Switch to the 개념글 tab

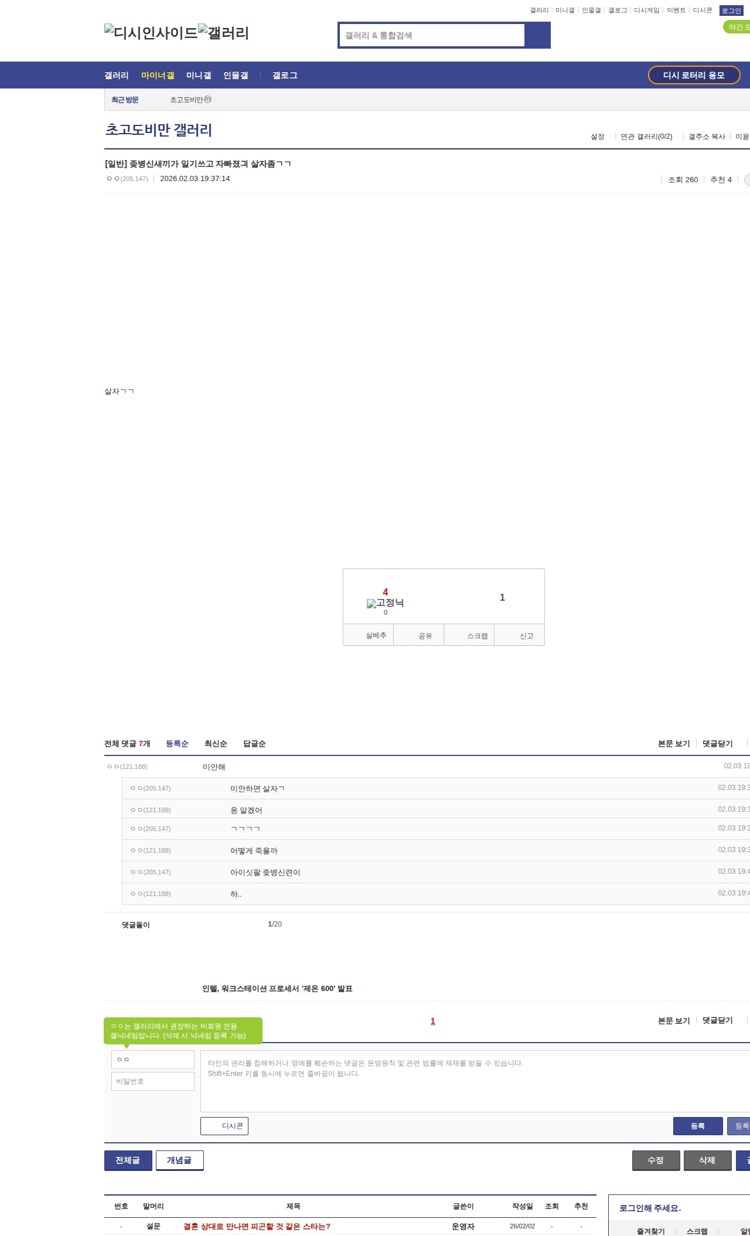(x=180, y=1160)
